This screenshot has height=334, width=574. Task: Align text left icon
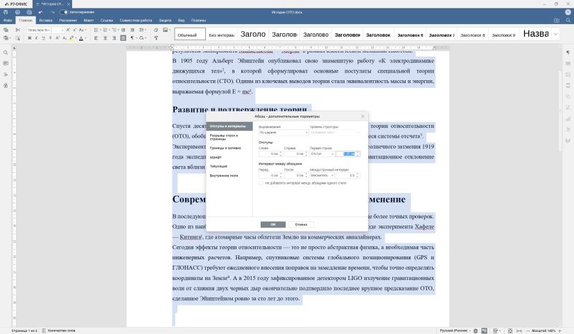pyautogui.click(x=96, y=38)
